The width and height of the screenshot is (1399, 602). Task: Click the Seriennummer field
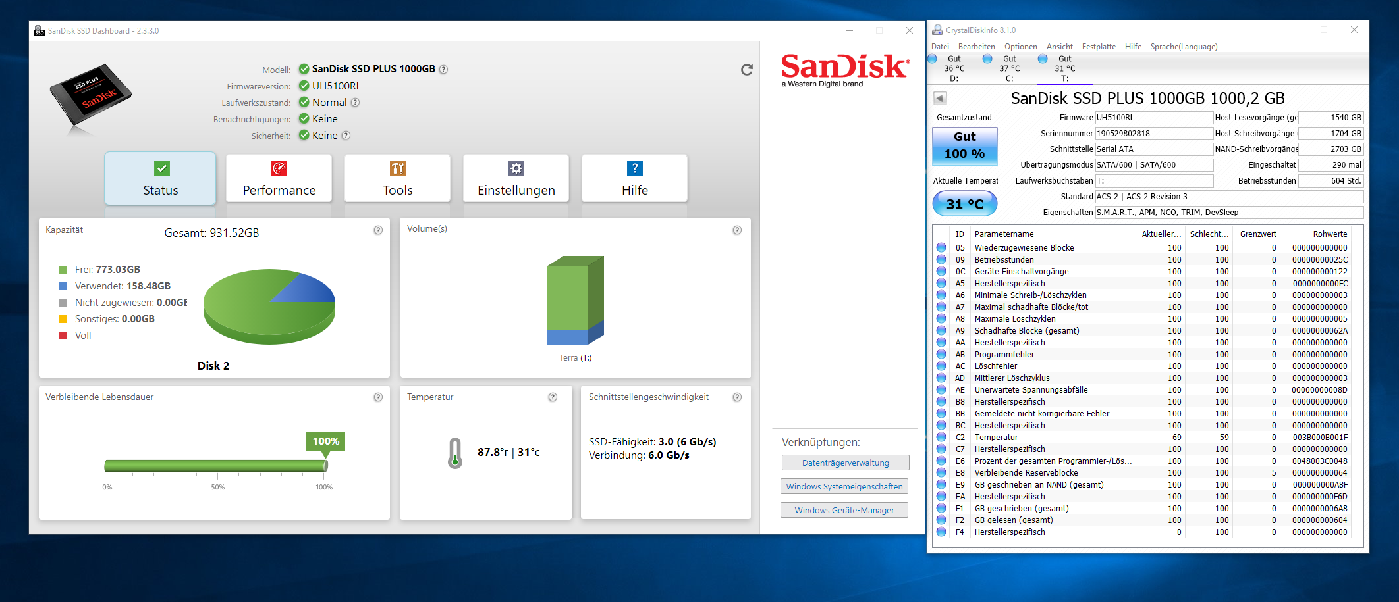1153,134
